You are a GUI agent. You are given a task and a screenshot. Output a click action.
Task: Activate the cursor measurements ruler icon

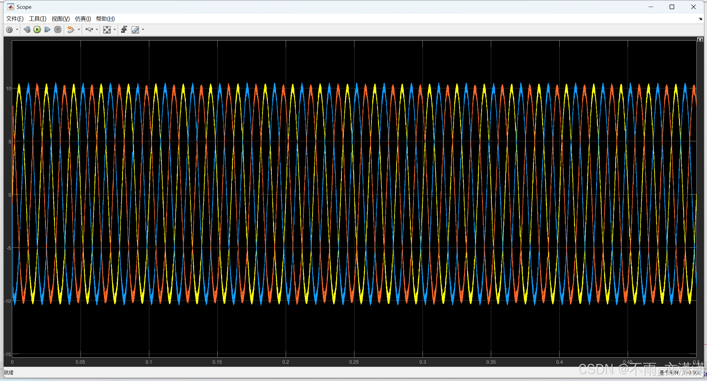pos(135,29)
